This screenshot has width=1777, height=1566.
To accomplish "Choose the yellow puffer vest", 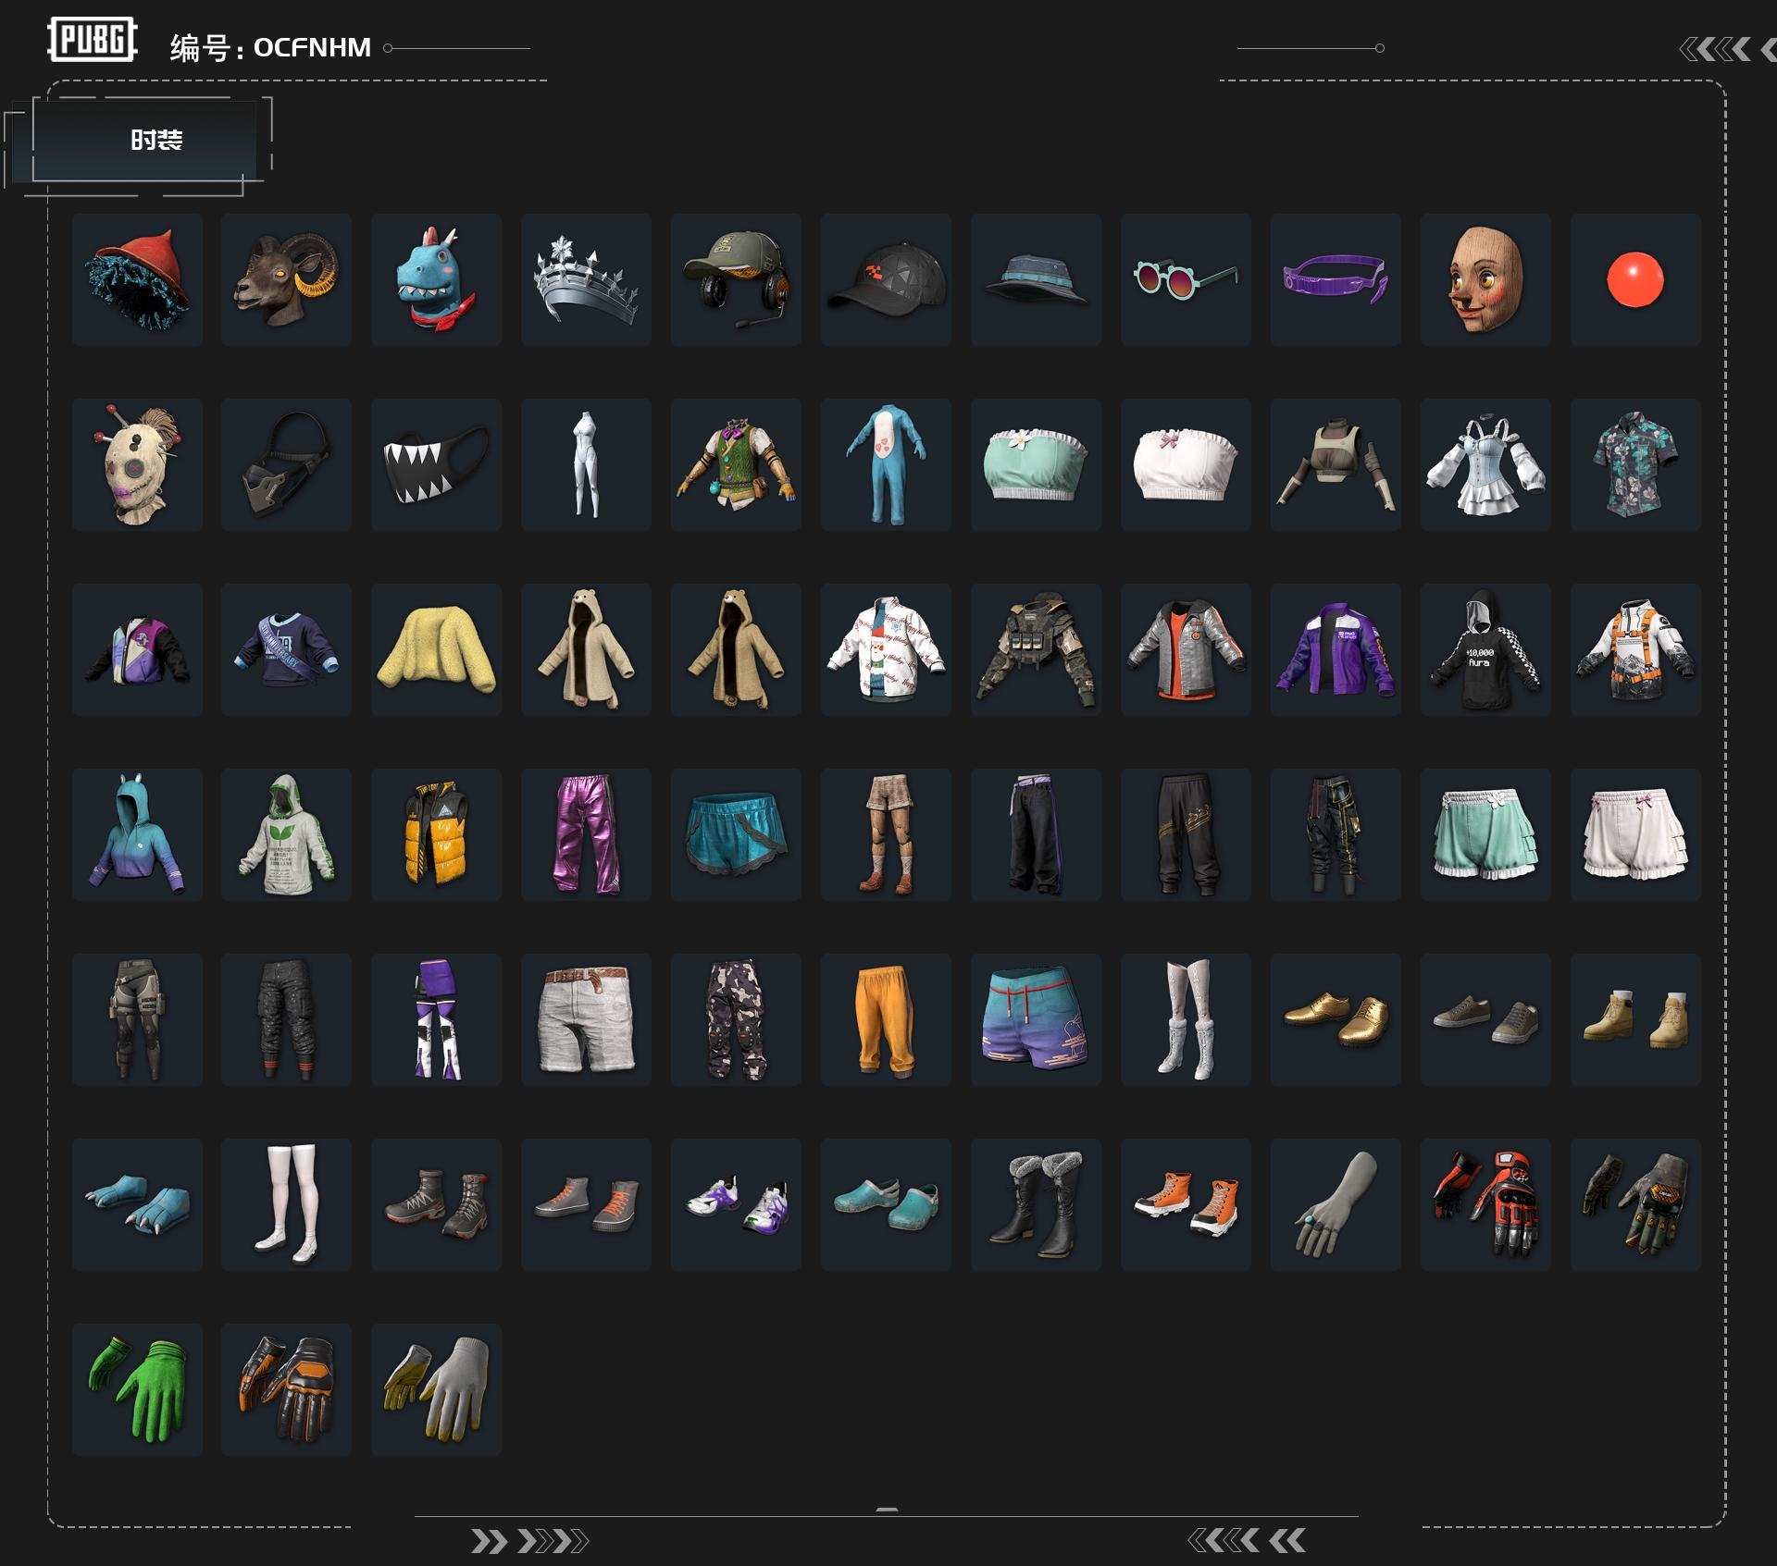I will tap(436, 834).
